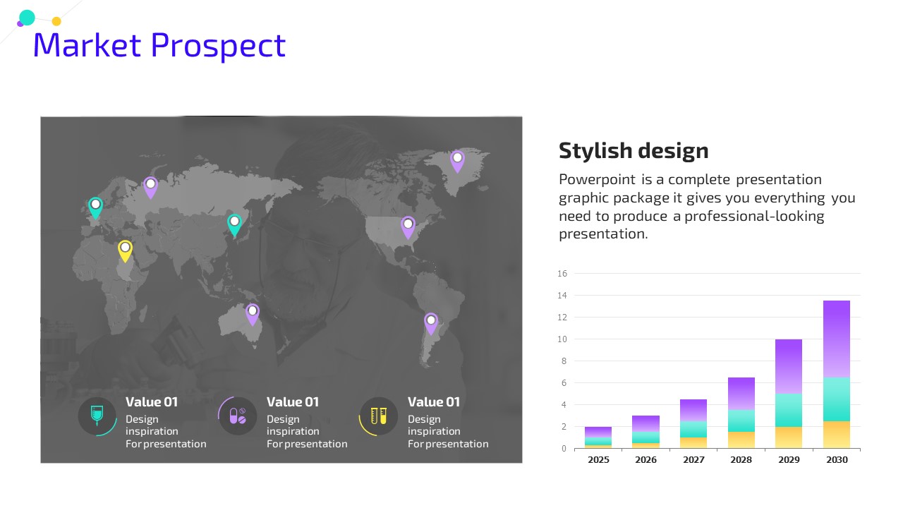Click the purple map pin over Australia
This screenshot has width=903, height=508.
pyautogui.click(x=253, y=314)
